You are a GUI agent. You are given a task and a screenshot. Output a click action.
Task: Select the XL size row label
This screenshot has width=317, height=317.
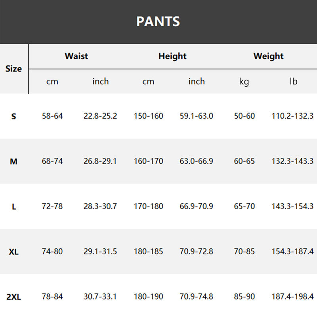point(14,252)
